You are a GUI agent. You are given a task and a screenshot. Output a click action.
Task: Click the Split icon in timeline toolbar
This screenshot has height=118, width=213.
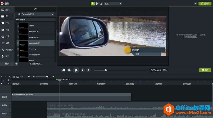(x=22, y=77)
